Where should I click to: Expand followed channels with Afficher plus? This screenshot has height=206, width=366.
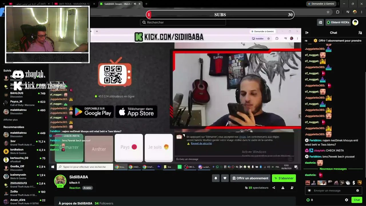point(11,120)
